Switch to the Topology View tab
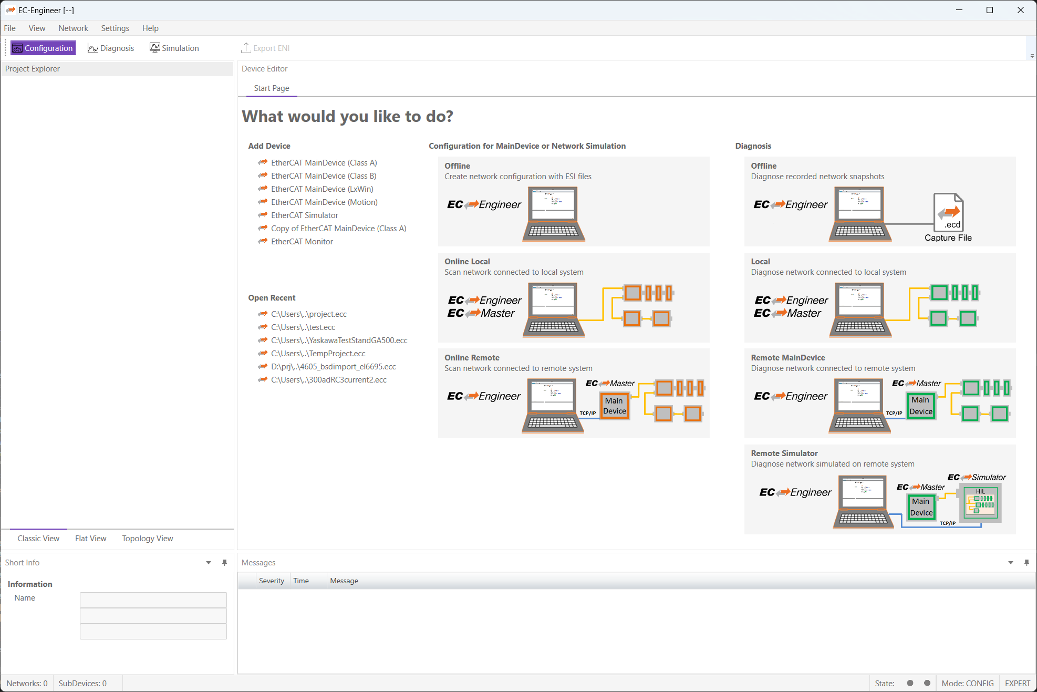This screenshot has width=1037, height=692. 147,538
